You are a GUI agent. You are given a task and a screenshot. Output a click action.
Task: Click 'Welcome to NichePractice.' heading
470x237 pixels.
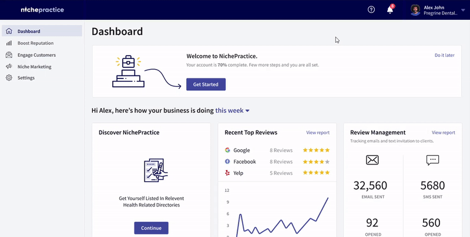(x=222, y=56)
